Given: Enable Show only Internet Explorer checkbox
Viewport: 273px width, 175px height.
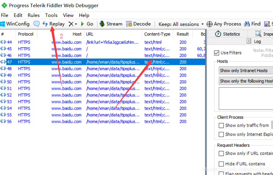Looking at the screenshot, I should coord(221,134).
